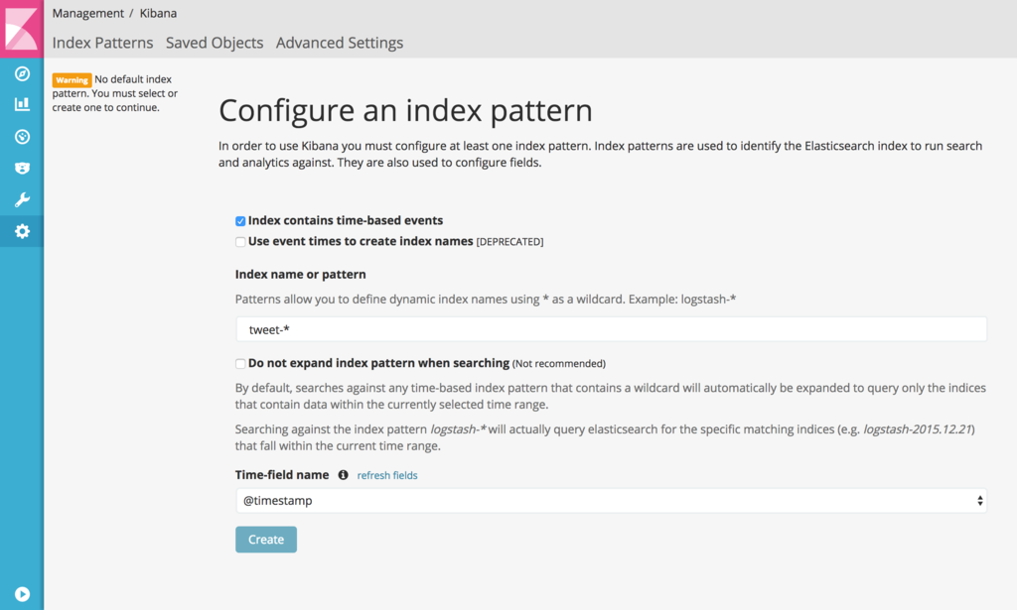Go to the Advanced Settings tab
Viewport: 1017px width, 610px height.
click(340, 43)
